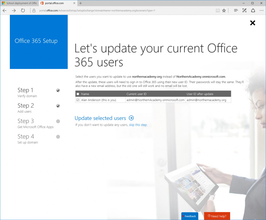Minimize the browser window
This screenshot has width=266, height=220.
pyautogui.click(x=244, y=3)
